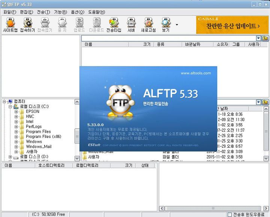Click the 상태 queue column header

coord(145,166)
